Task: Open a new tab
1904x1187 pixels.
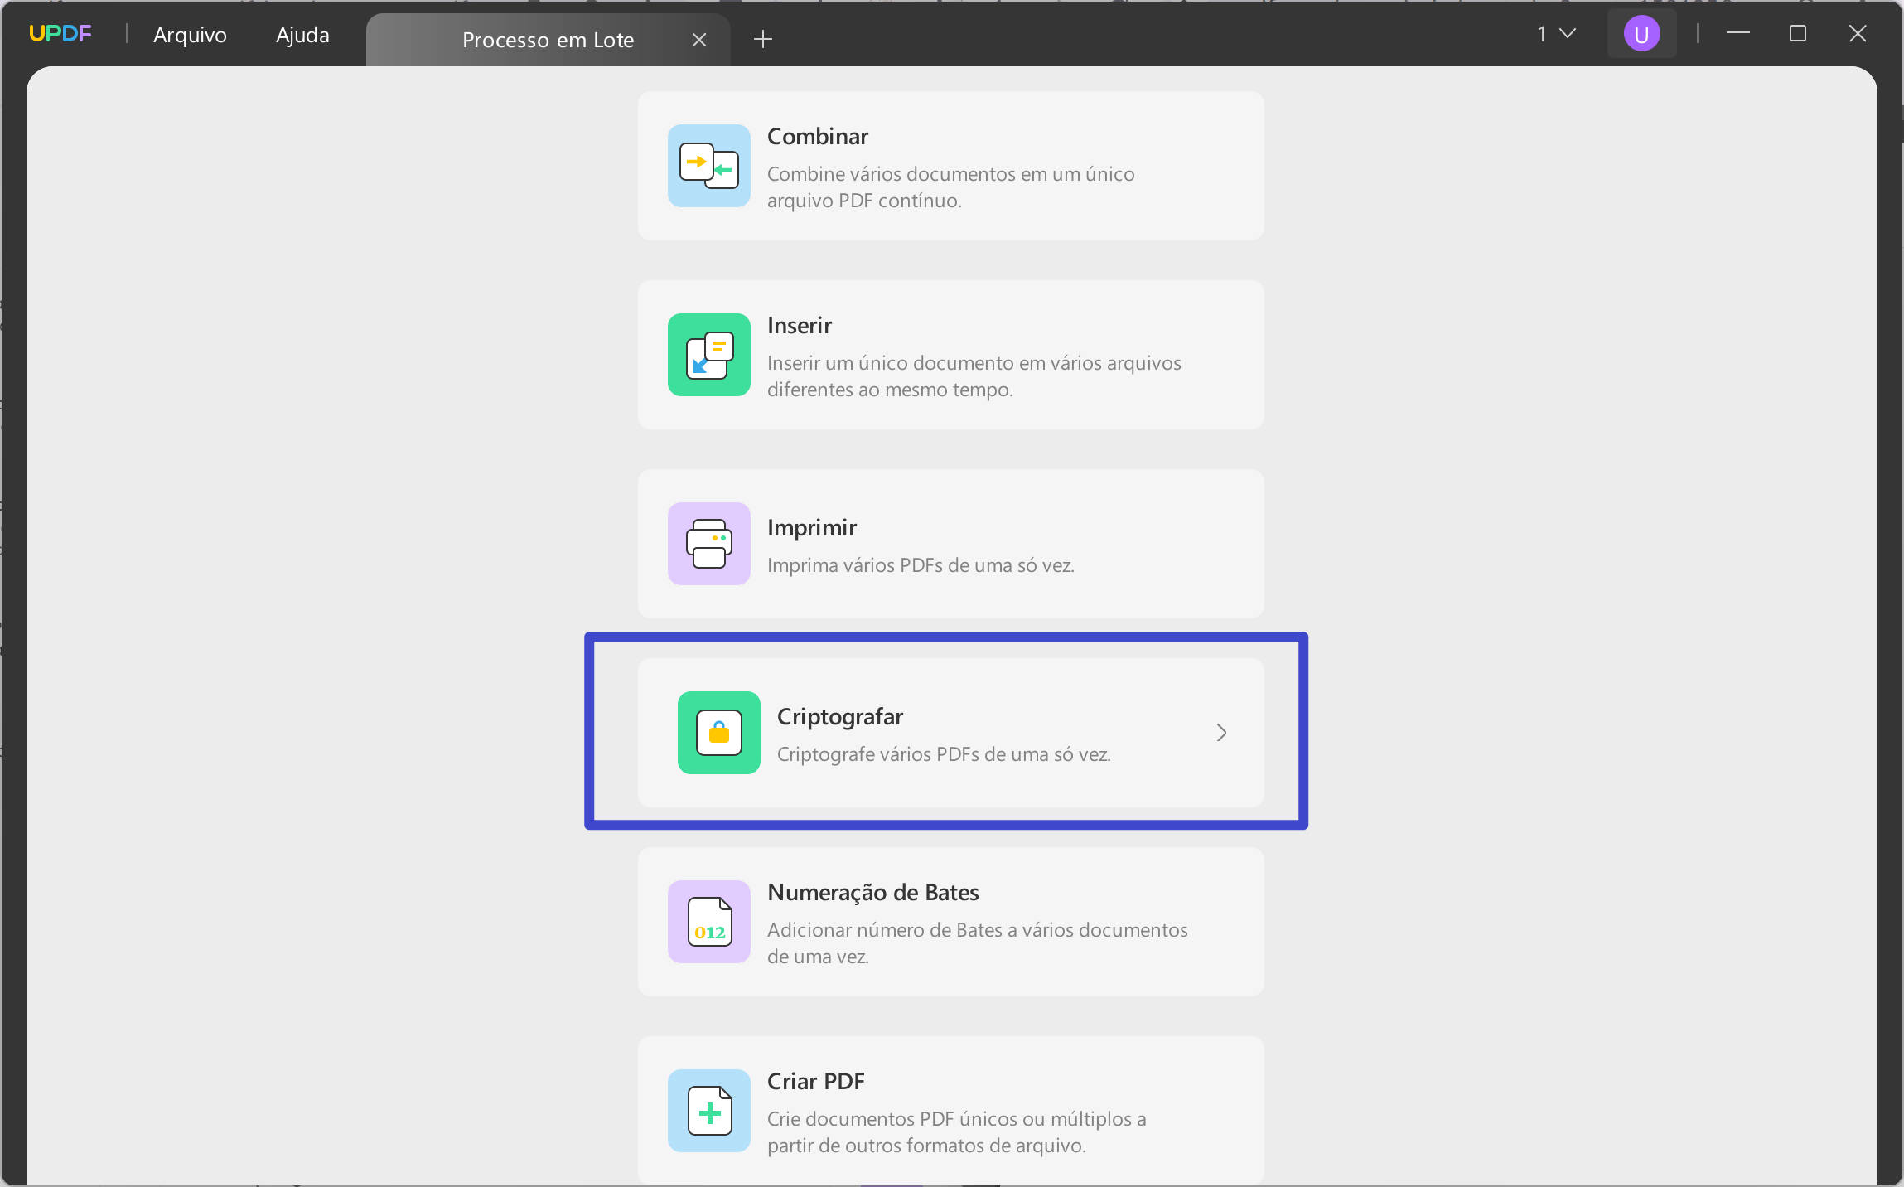Action: point(761,38)
